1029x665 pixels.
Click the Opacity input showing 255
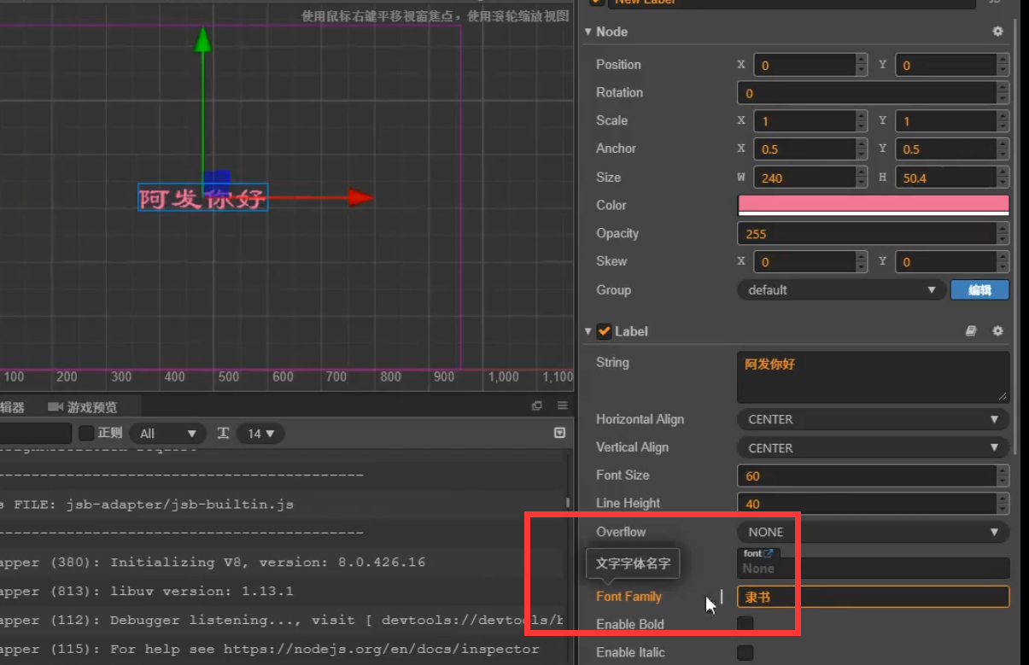pyautogui.click(x=867, y=233)
